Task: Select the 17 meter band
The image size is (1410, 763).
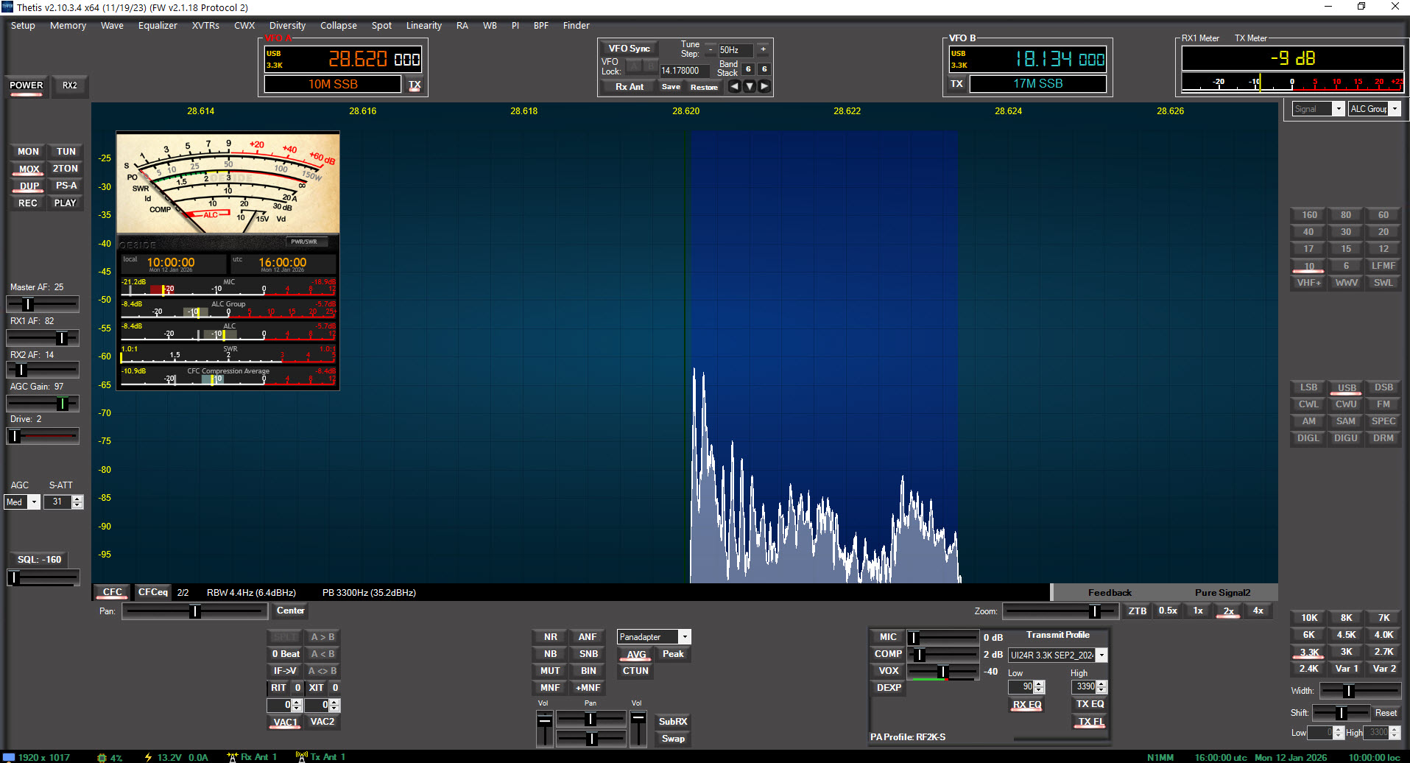Action: [x=1308, y=249]
